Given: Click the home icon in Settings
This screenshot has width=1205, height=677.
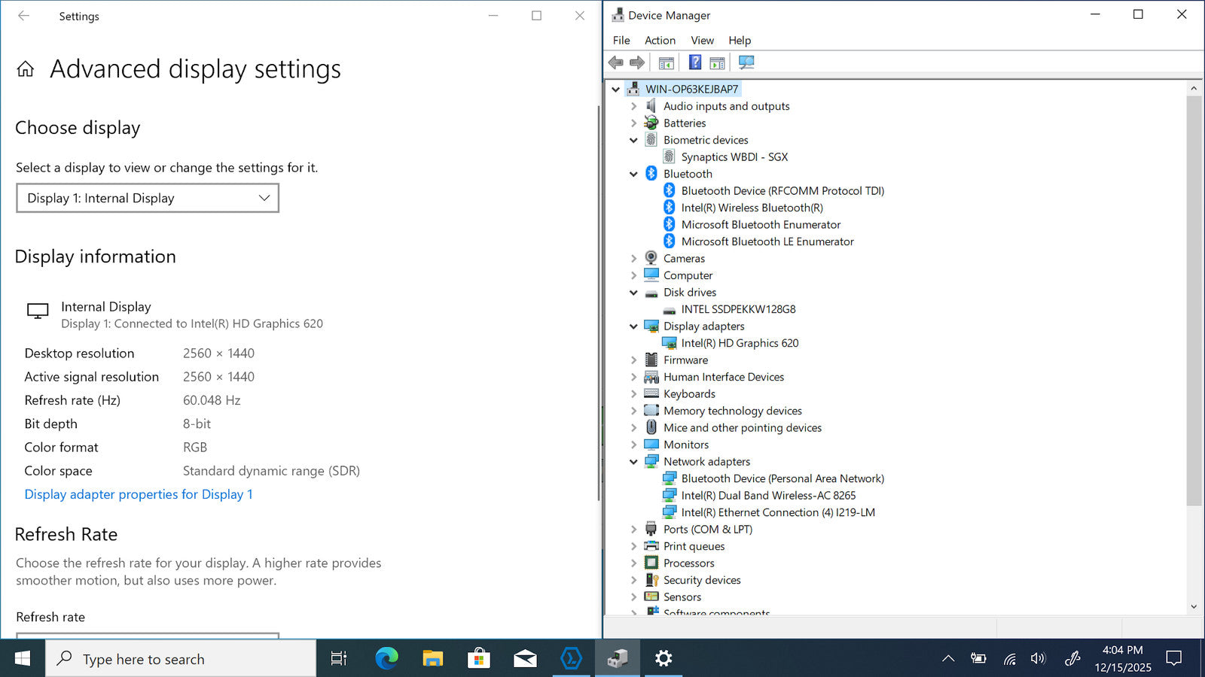Looking at the screenshot, I should [26, 69].
